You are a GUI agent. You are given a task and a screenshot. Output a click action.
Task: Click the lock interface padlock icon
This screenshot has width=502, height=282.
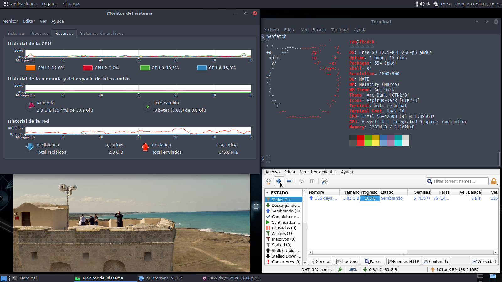point(494,181)
